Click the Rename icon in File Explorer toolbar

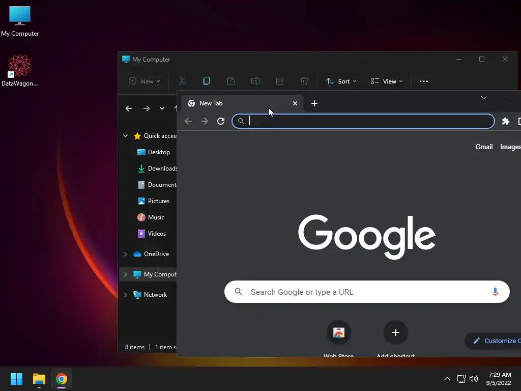coord(255,81)
